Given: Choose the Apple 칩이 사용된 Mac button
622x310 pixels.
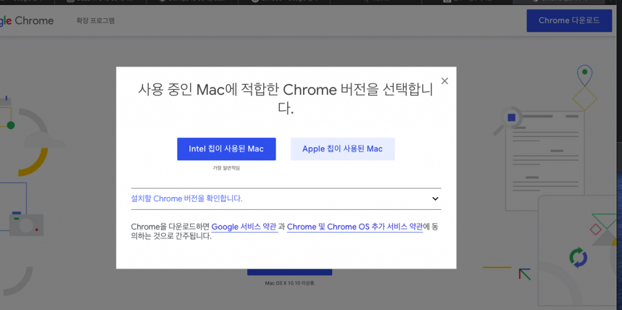Looking at the screenshot, I should [343, 149].
